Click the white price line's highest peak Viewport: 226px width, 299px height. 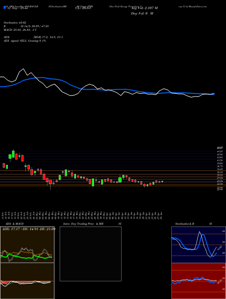(24, 69)
